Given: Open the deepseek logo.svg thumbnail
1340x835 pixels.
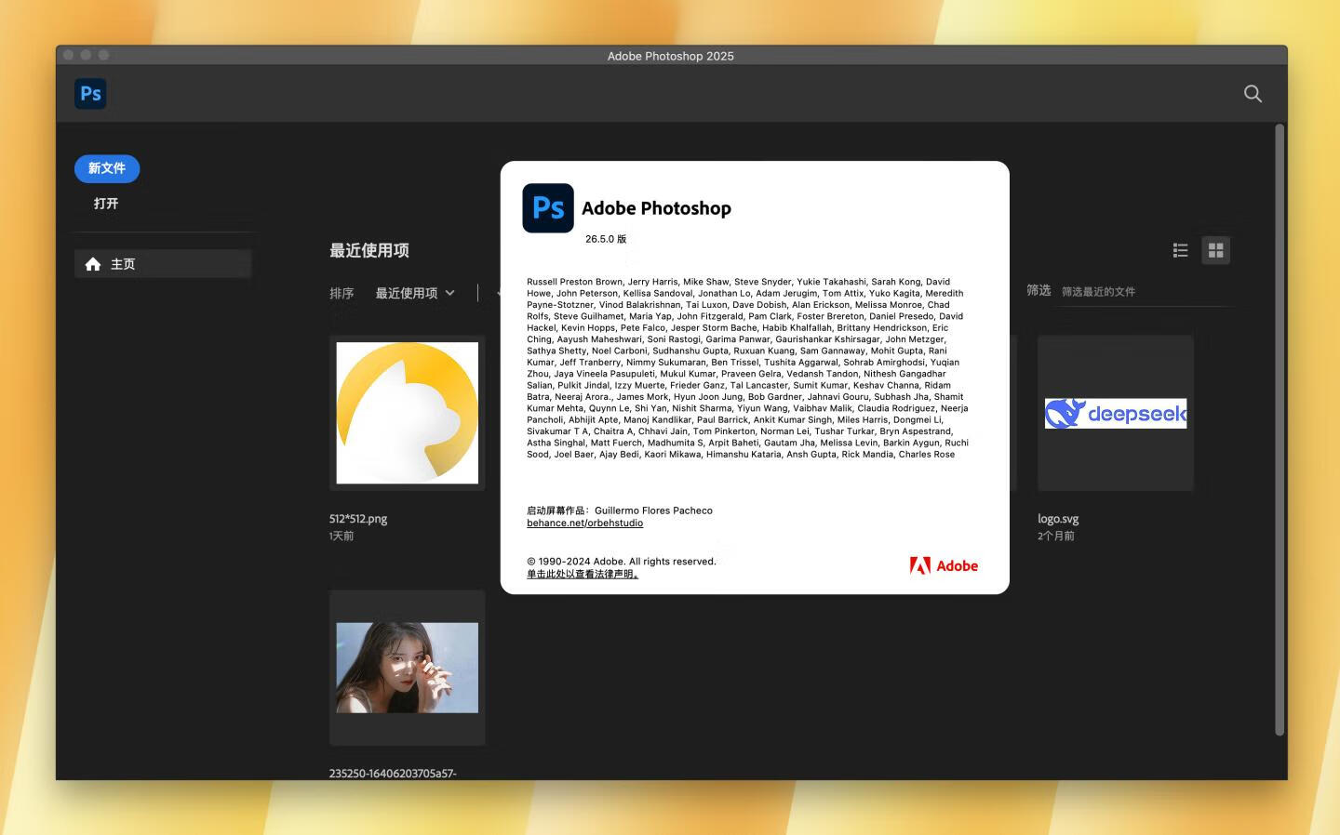Looking at the screenshot, I should point(1116,413).
